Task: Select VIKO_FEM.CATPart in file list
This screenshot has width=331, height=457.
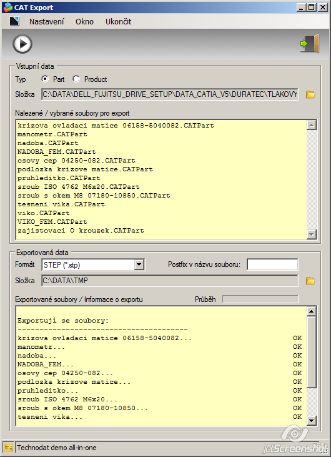Action: (x=52, y=222)
